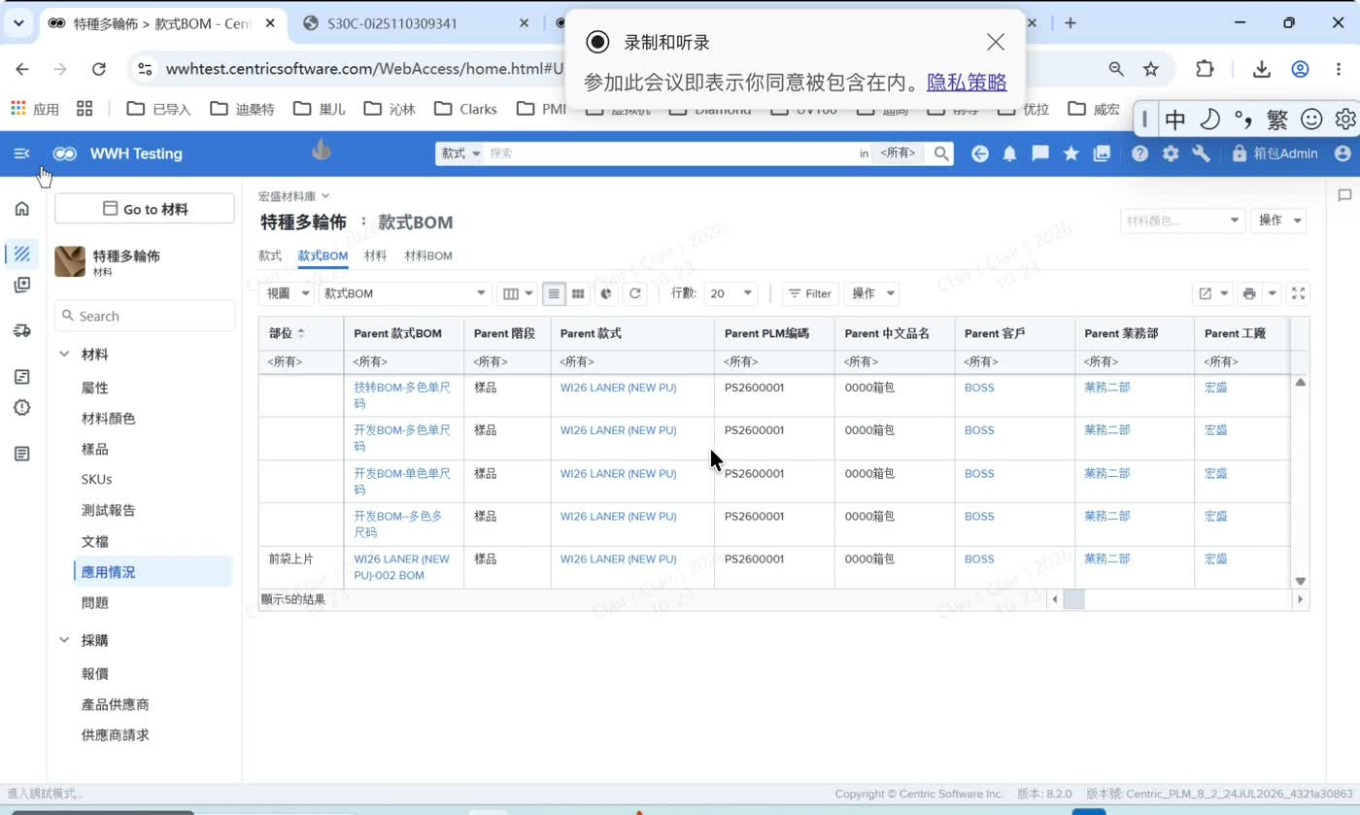This screenshot has width=1360, height=815.
Task: Switch to the 材料BOM tab
Action: click(x=428, y=255)
